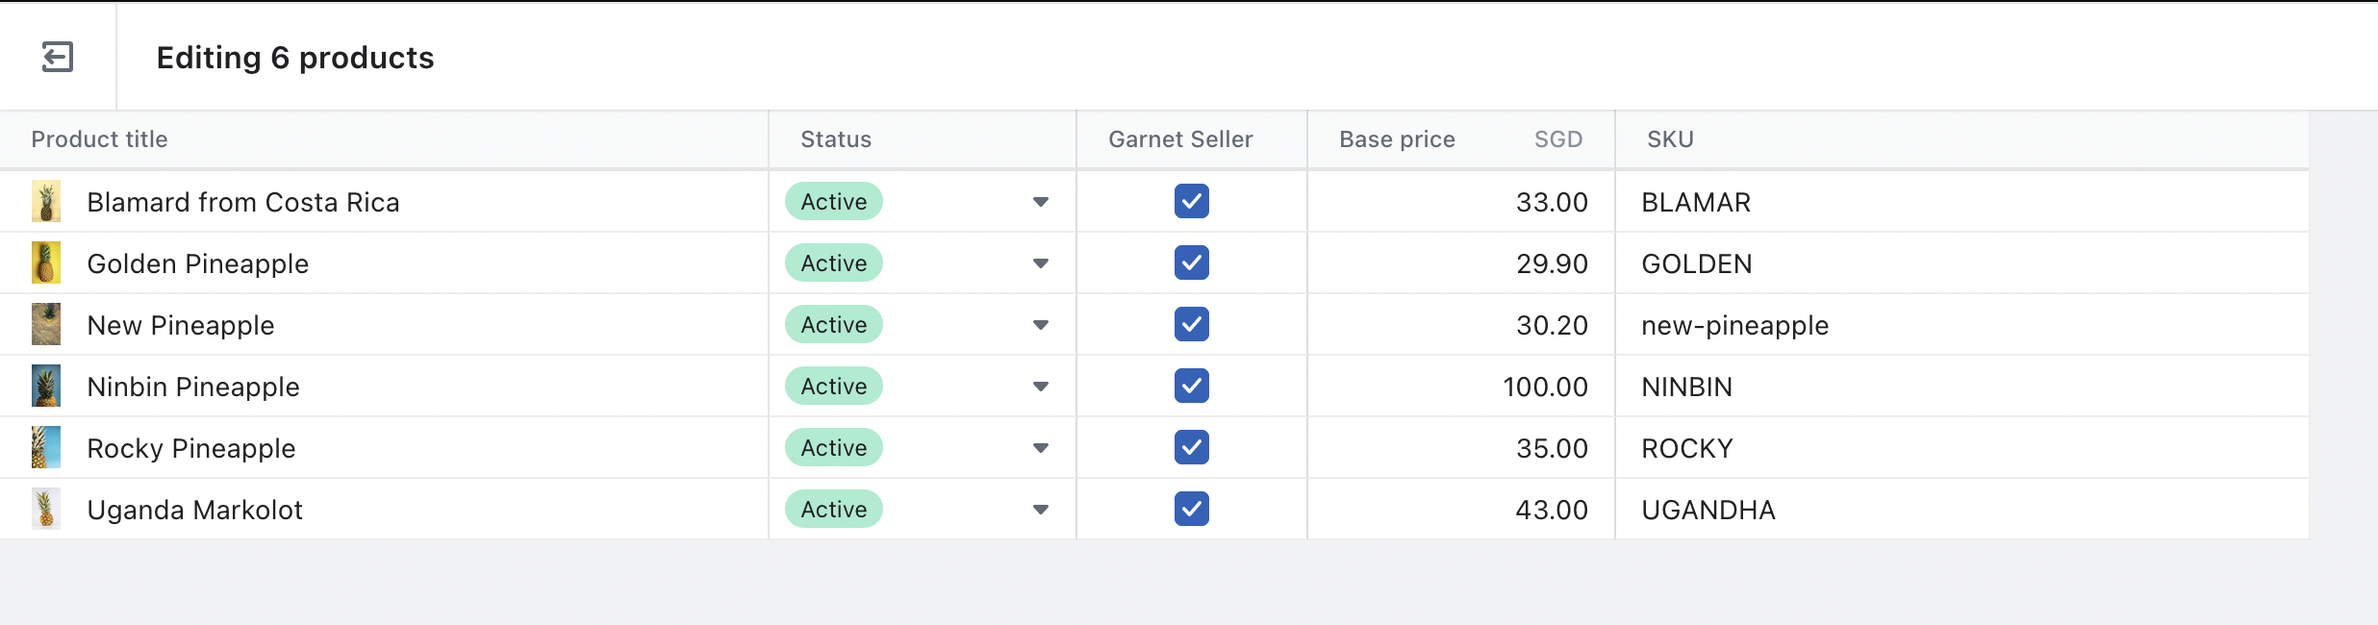Click the exit bulk editor icon
Viewport: 2378px width, 625px height.
click(58, 57)
